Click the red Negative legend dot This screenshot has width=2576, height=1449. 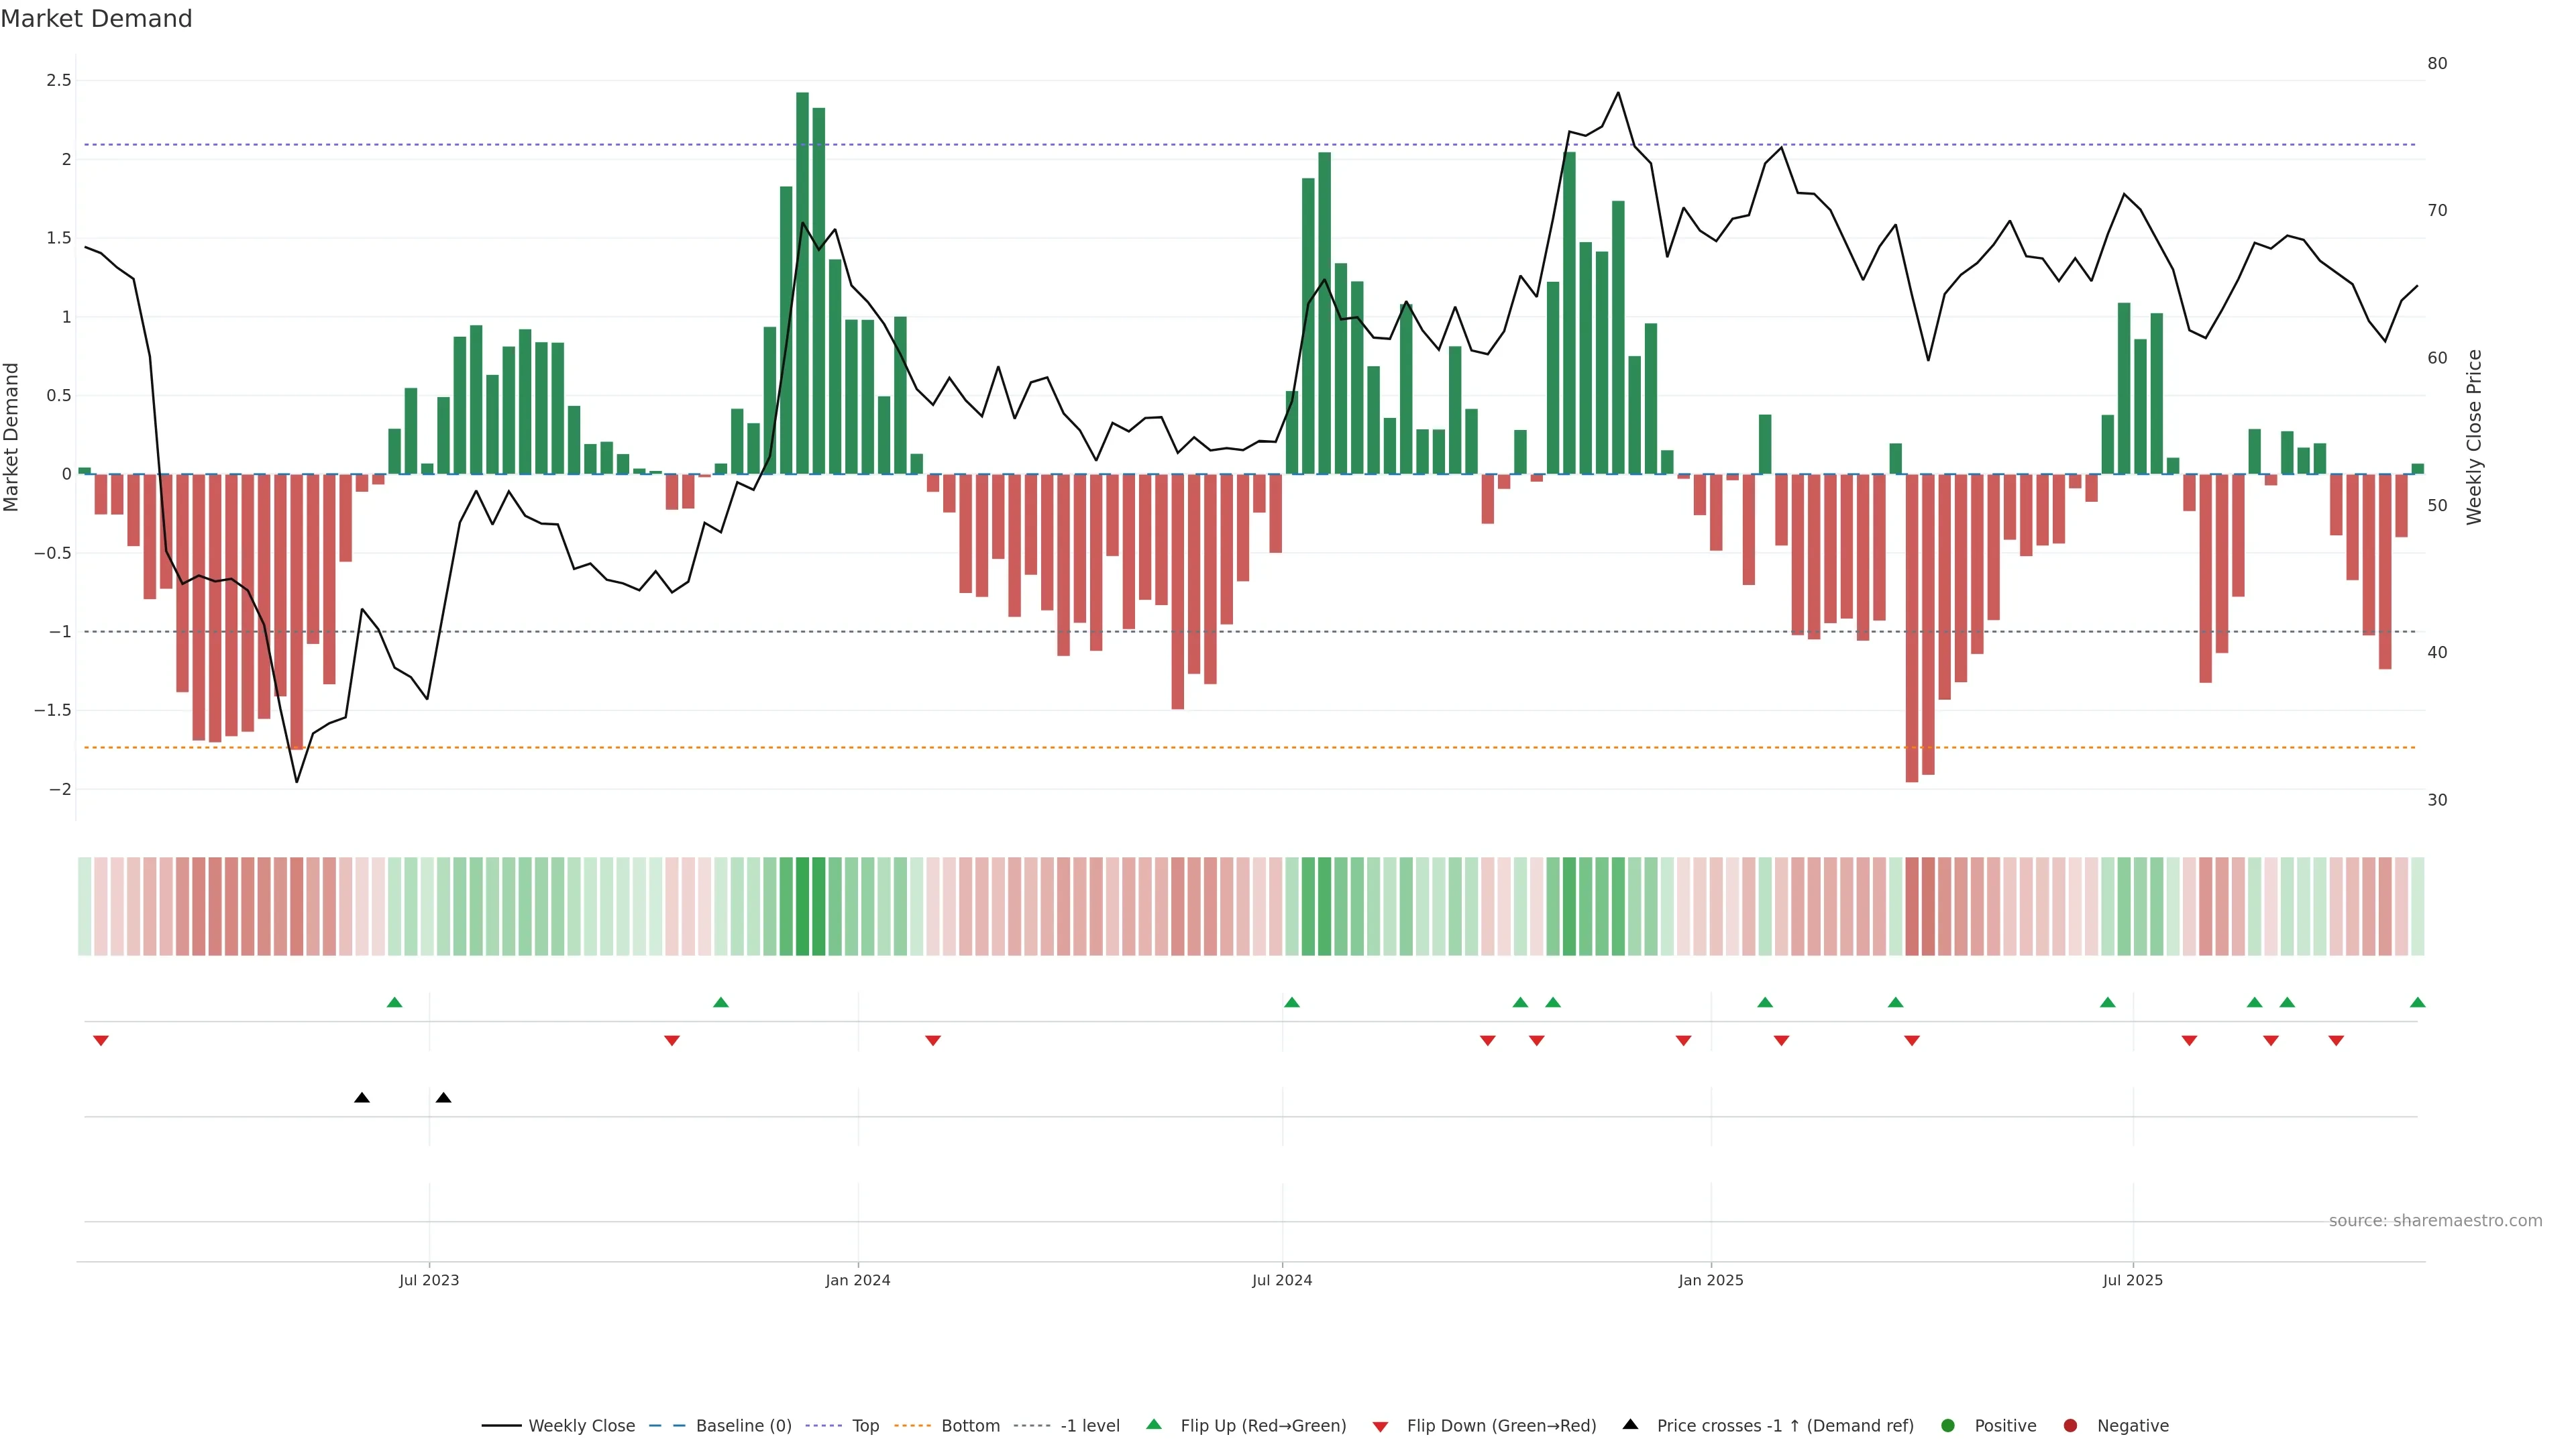tap(2070, 1425)
